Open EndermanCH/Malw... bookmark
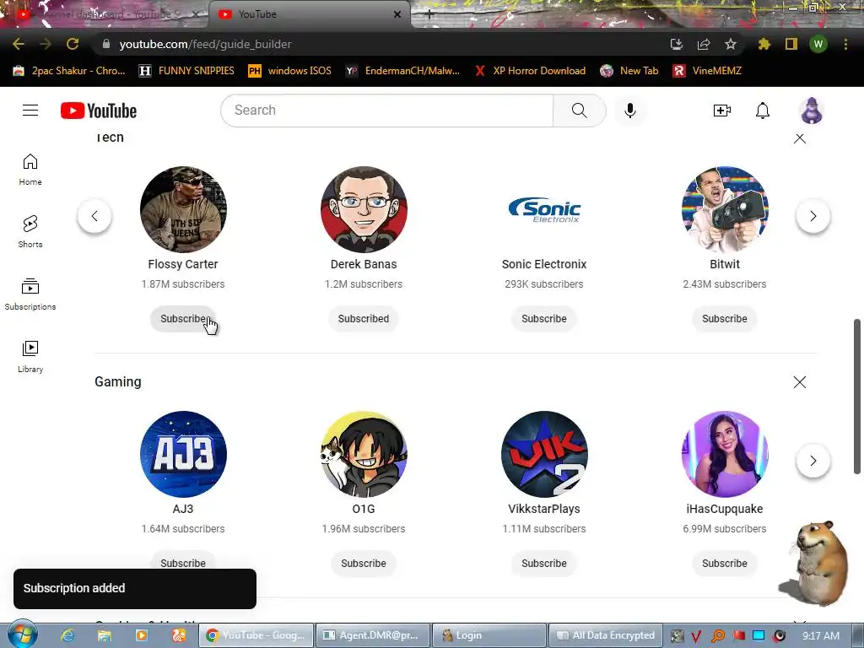This screenshot has width=864, height=648. (402, 71)
